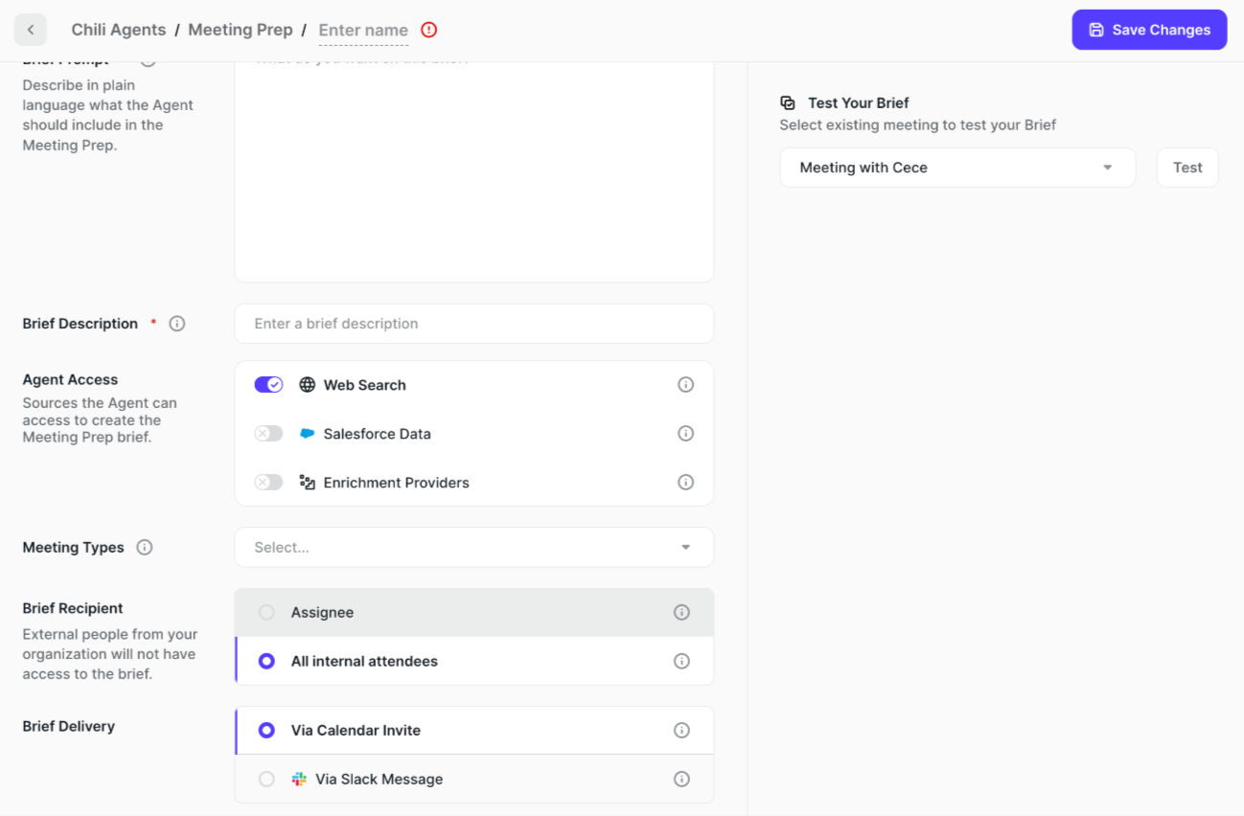
Task: Click the Web Search info icon
Action: [685, 385]
